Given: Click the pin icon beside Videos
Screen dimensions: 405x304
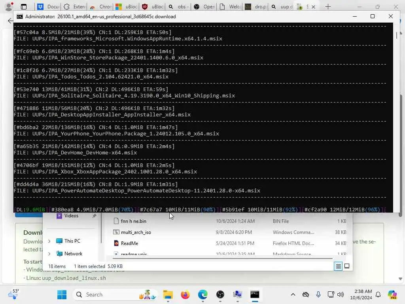Looking at the screenshot, I should [x=94, y=216].
